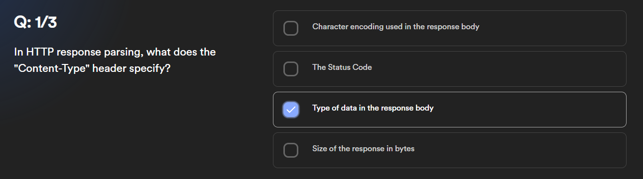Enable the 'Size of the response' checkbox

tap(291, 150)
